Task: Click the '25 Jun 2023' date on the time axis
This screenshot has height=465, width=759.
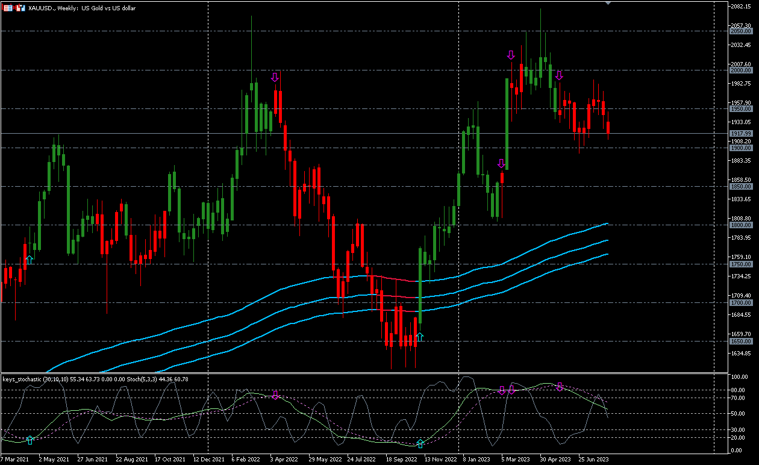Action: coord(593,460)
